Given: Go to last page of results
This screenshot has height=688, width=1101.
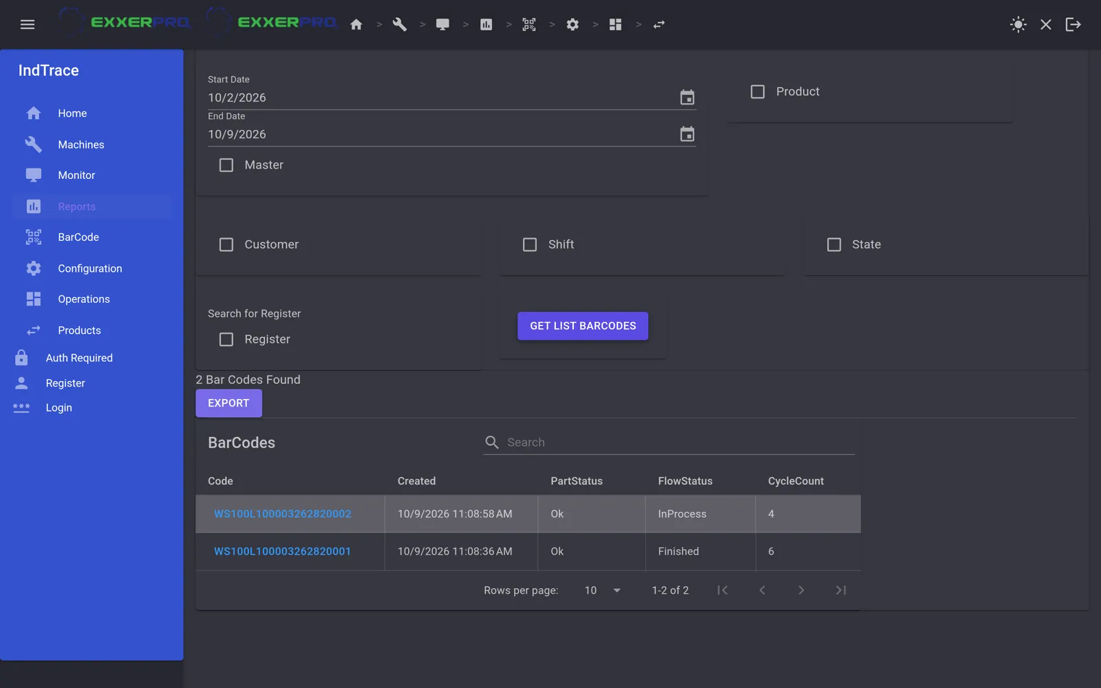Looking at the screenshot, I should point(841,590).
